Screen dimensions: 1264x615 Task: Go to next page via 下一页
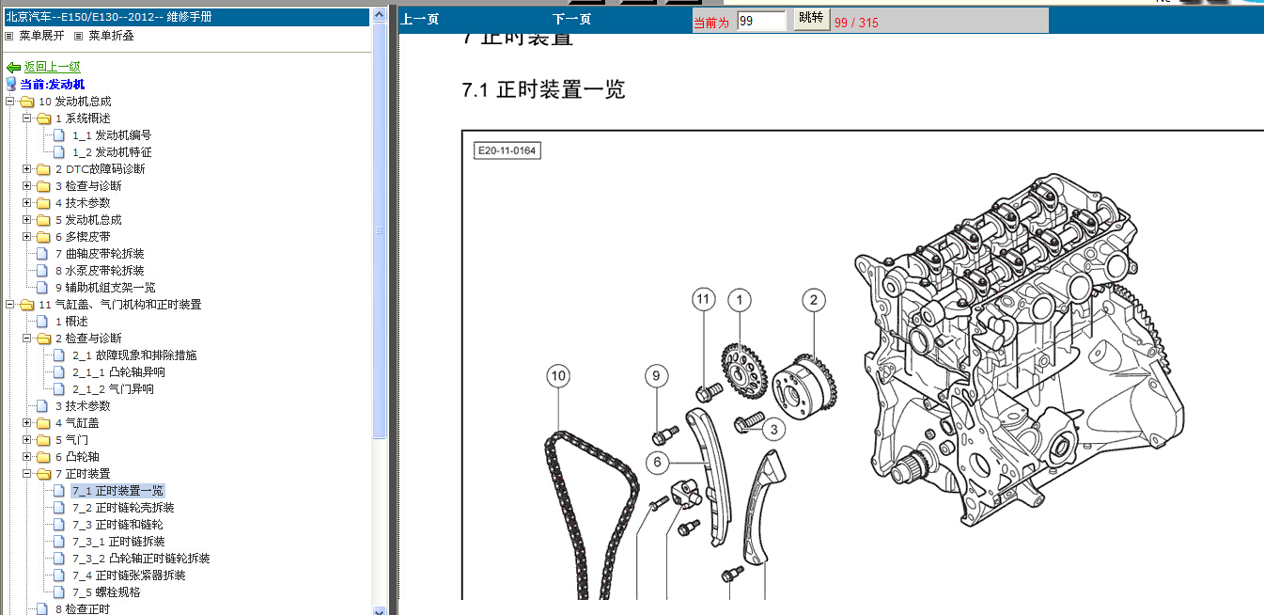click(571, 20)
